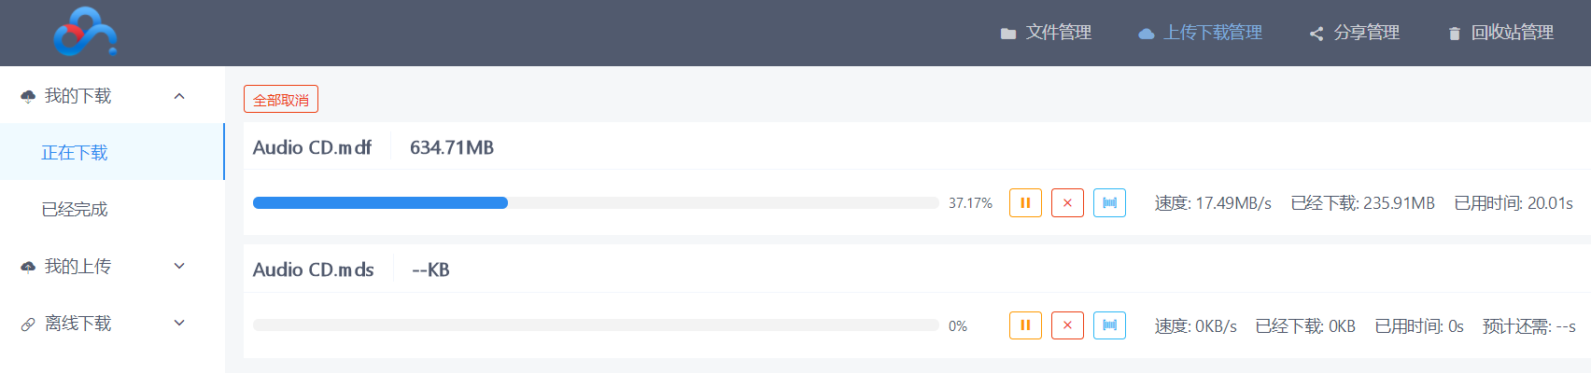Open 回收站管理 in the header
Viewport: 1591px width, 373px height.
[x=1500, y=33]
